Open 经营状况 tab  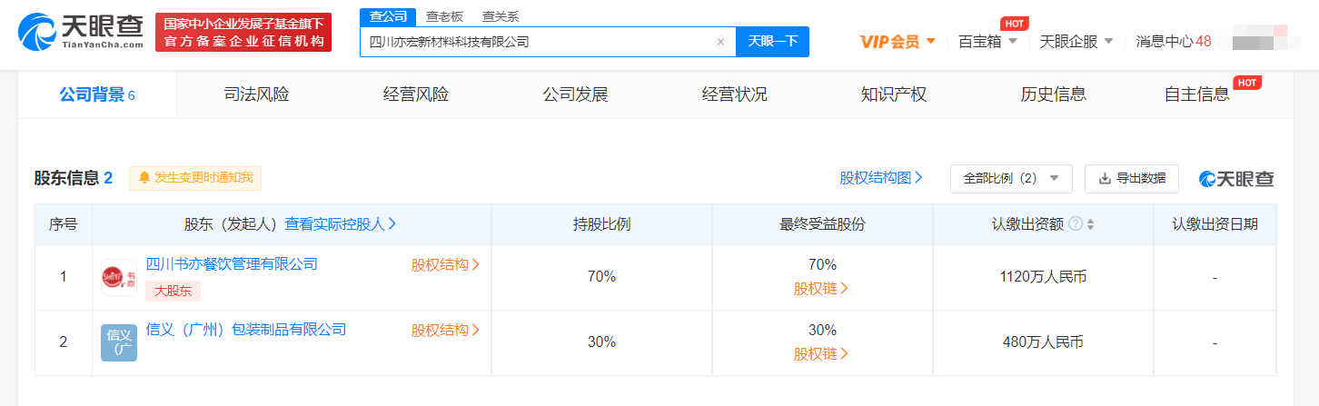(734, 94)
